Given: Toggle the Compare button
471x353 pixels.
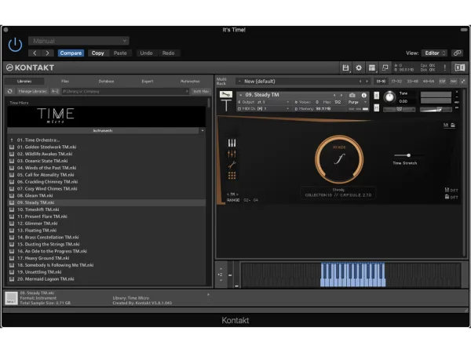Looking at the screenshot, I should pos(71,53).
